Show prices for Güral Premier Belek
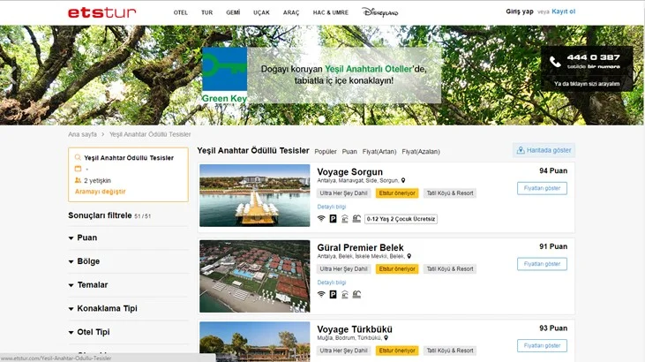The height and width of the screenshot is (362, 645). point(542,264)
